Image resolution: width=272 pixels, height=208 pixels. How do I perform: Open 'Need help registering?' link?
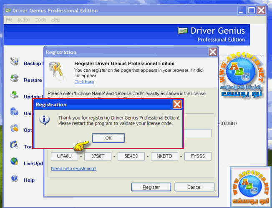[x=73, y=168]
